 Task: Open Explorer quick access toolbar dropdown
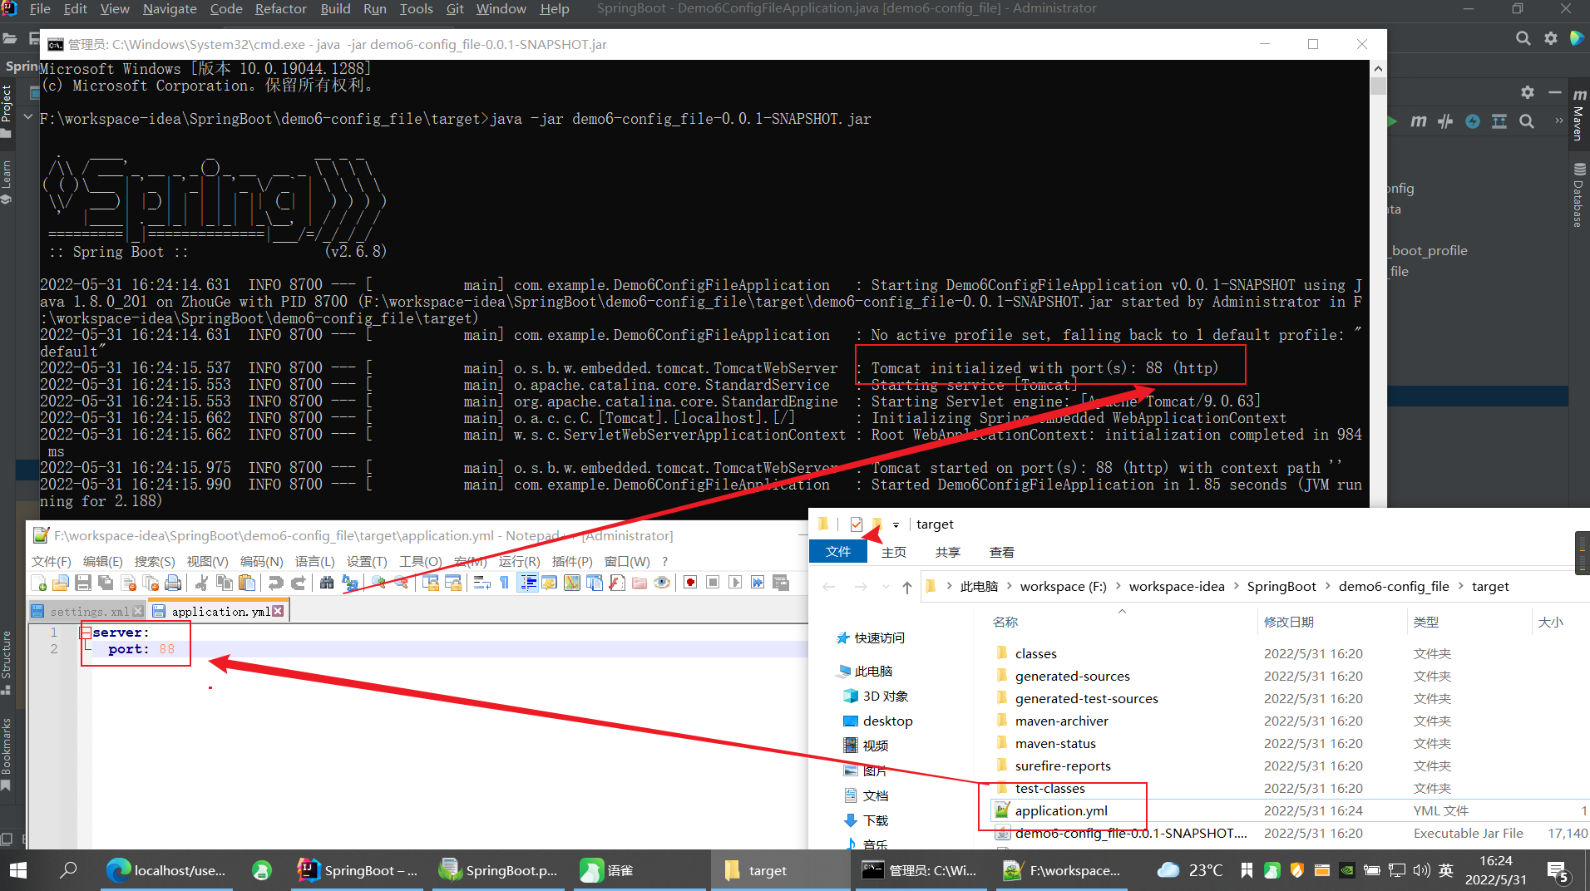pyautogui.click(x=896, y=524)
